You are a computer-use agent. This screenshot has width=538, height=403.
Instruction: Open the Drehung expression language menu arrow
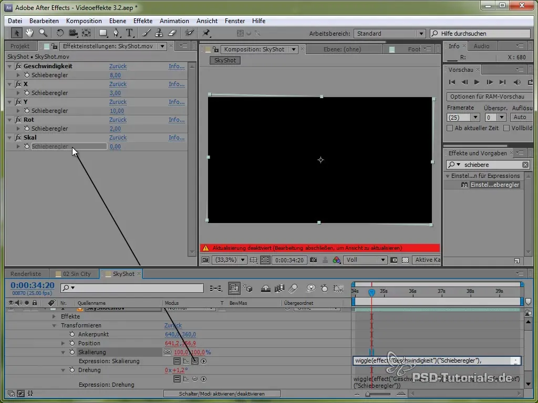(x=204, y=379)
